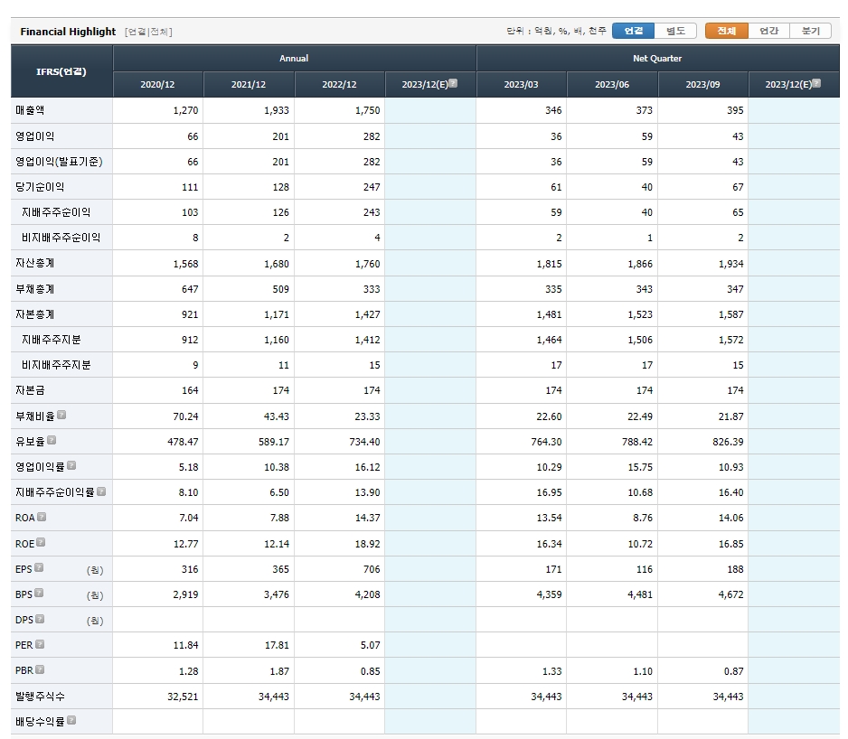The image size is (848, 739).
Task: Open the PER help icon
Action: coord(40,645)
